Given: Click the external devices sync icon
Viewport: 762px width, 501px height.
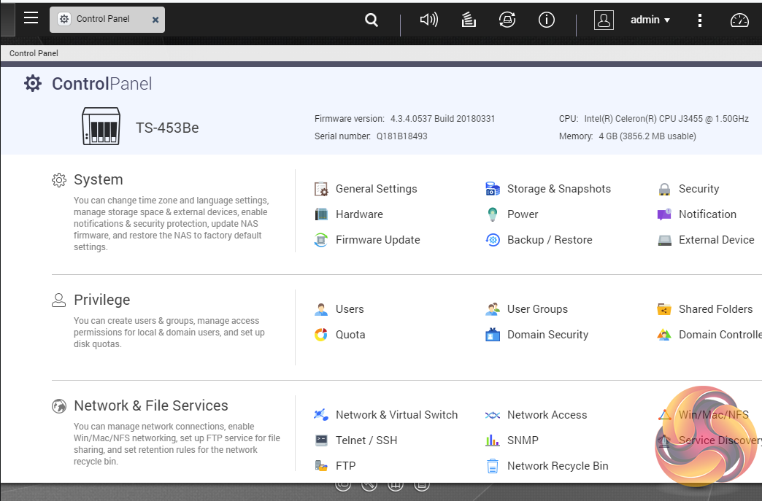Looking at the screenshot, I should 507,20.
